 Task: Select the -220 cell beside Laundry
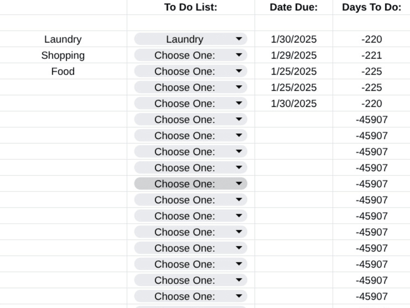371,39
